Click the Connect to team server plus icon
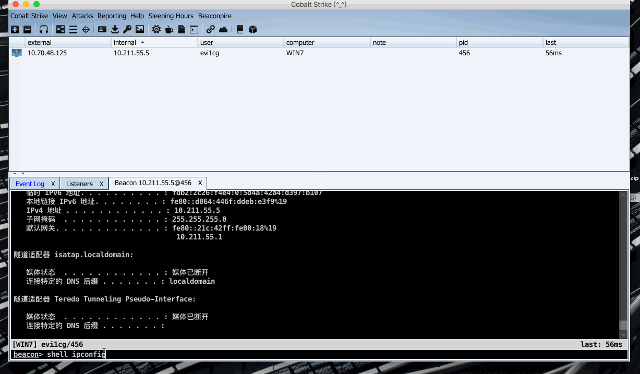Viewport: 640px width, 374px height. tap(15, 30)
